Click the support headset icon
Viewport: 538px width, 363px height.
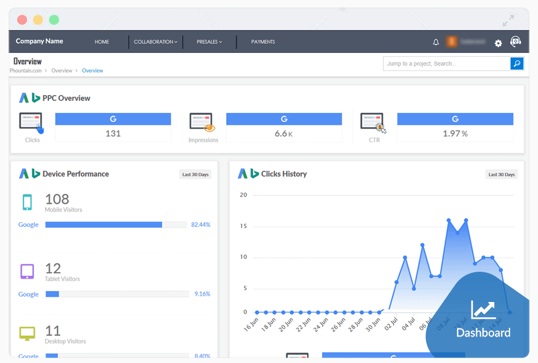pos(515,42)
